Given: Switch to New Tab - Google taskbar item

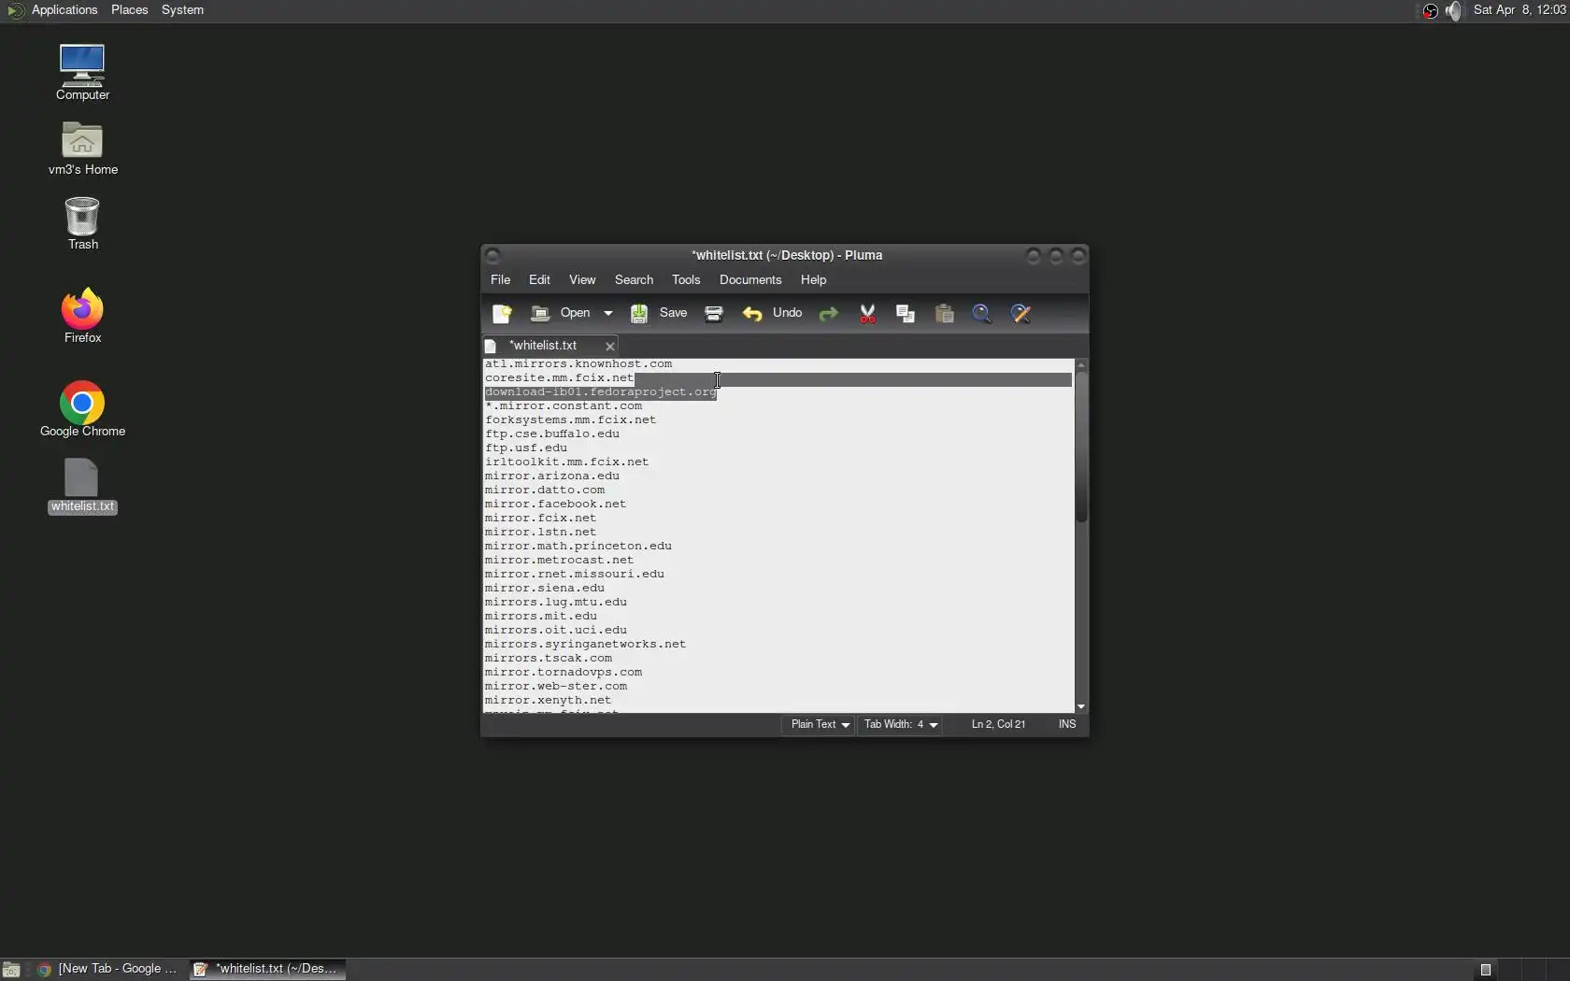Looking at the screenshot, I should [107, 969].
